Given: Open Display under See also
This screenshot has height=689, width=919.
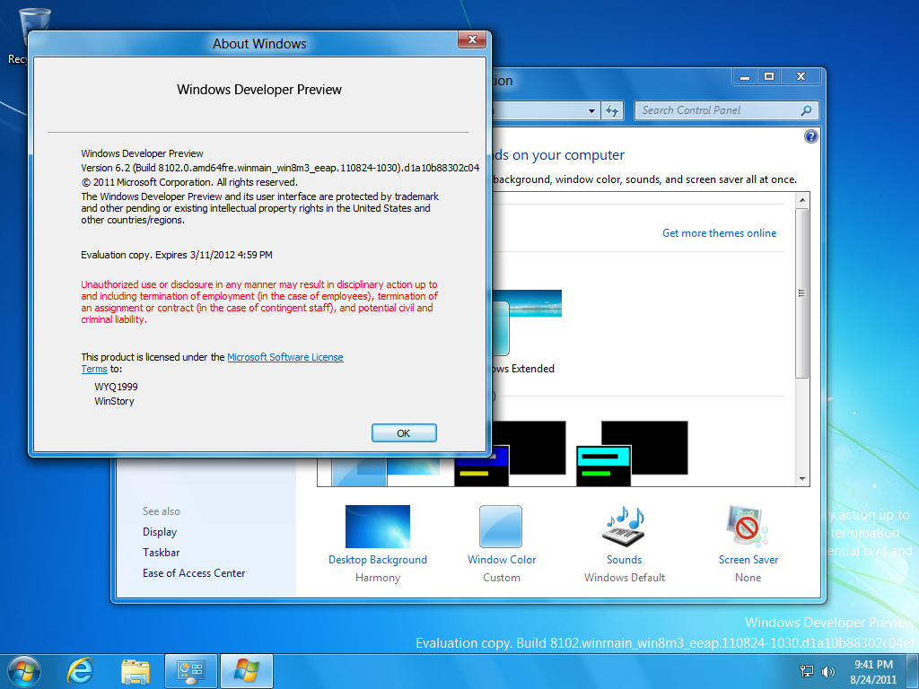Looking at the screenshot, I should point(160,531).
